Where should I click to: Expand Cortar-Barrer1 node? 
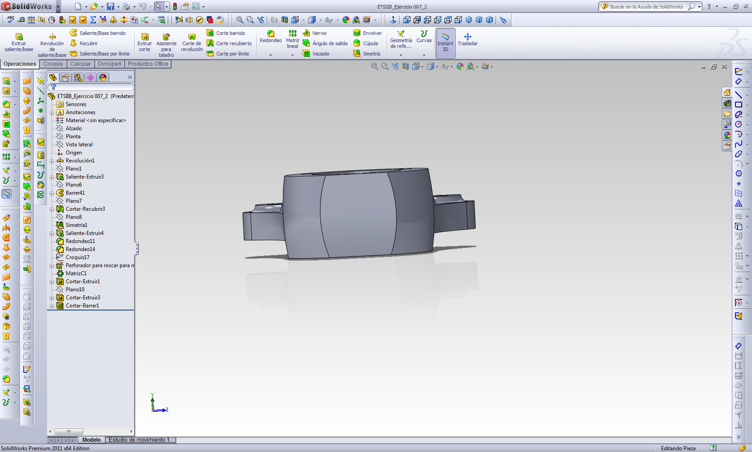click(x=52, y=306)
